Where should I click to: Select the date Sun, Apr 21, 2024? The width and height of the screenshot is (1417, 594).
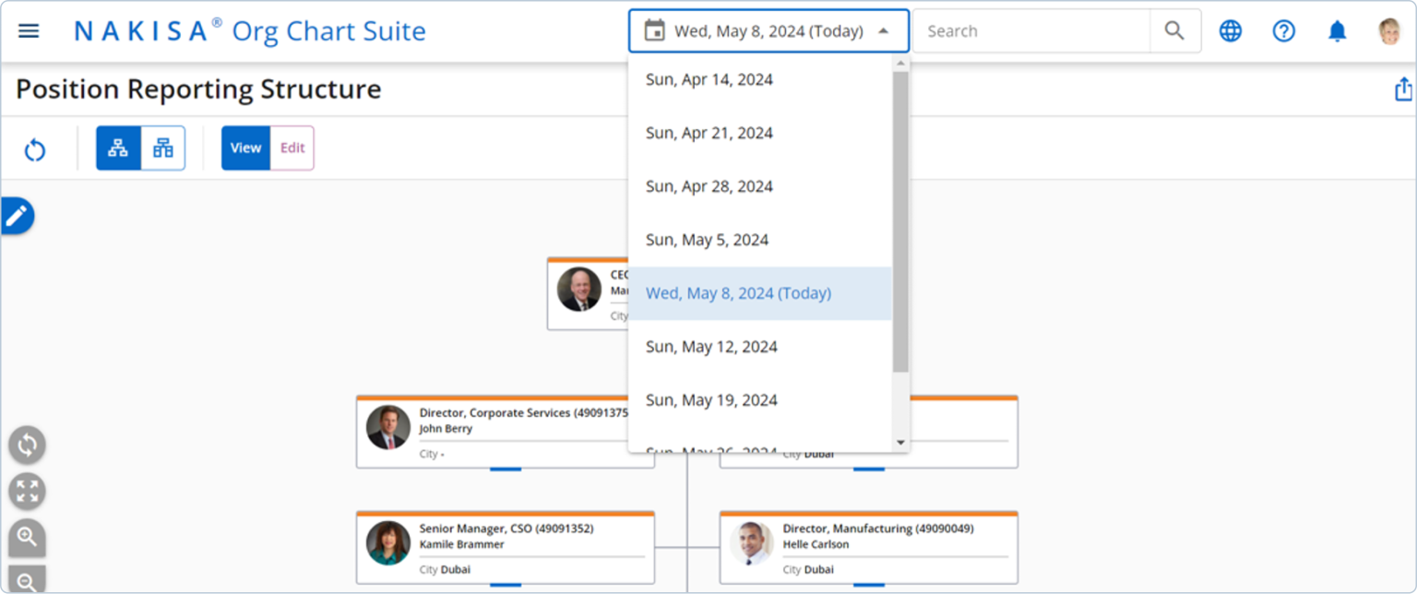708,133
